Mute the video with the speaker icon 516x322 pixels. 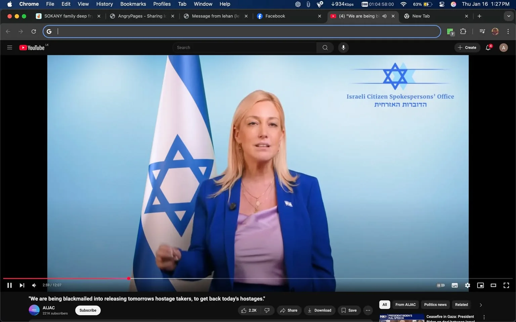tap(34, 285)
